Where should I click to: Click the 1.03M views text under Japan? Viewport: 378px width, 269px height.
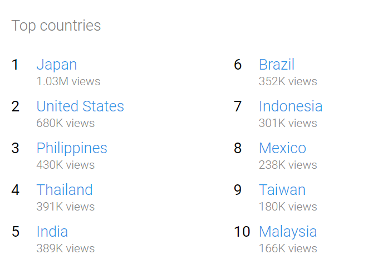(68, 81)
